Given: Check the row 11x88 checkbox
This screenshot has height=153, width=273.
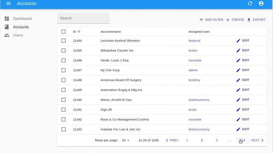Looking at the screenshot, I should coord(64,80).
